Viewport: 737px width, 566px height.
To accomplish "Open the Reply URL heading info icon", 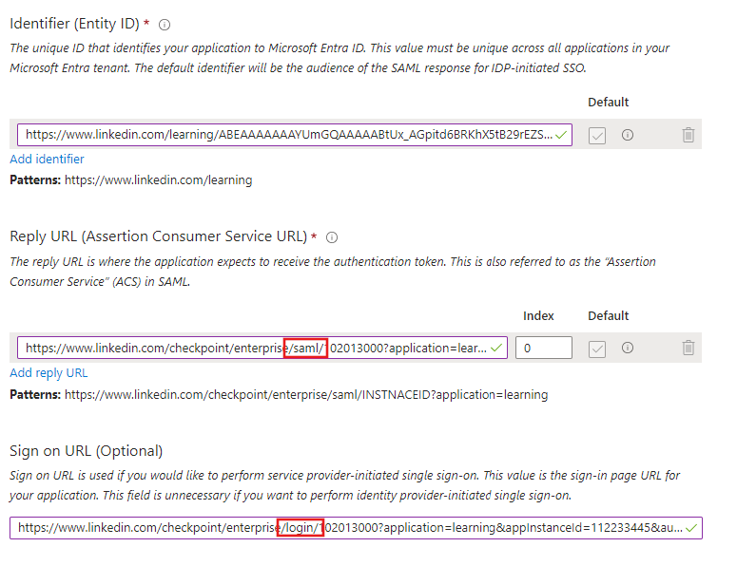I will tap(331, 237).
